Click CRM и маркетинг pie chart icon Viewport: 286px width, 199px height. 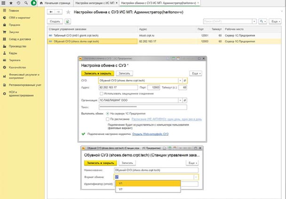pos(5,18)
